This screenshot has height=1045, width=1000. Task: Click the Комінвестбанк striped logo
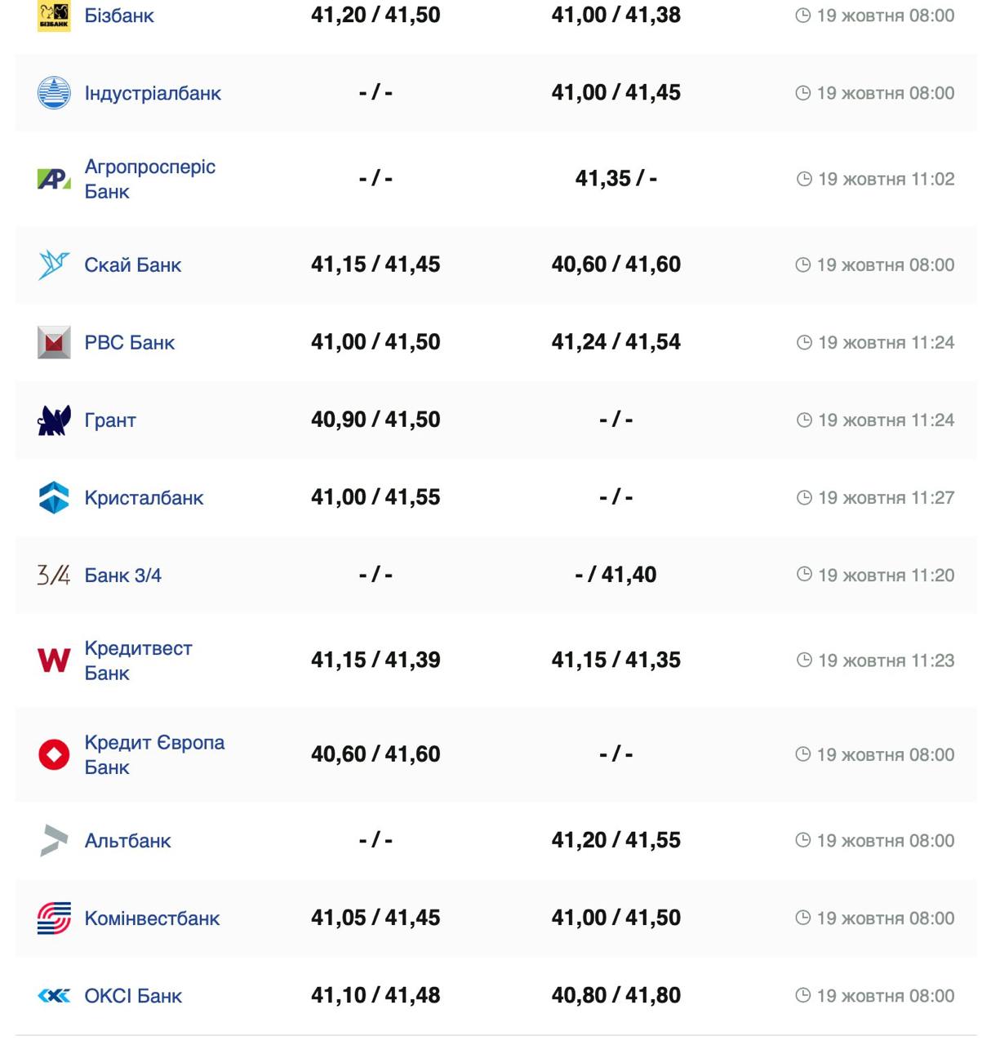click(x=54, y=918)
